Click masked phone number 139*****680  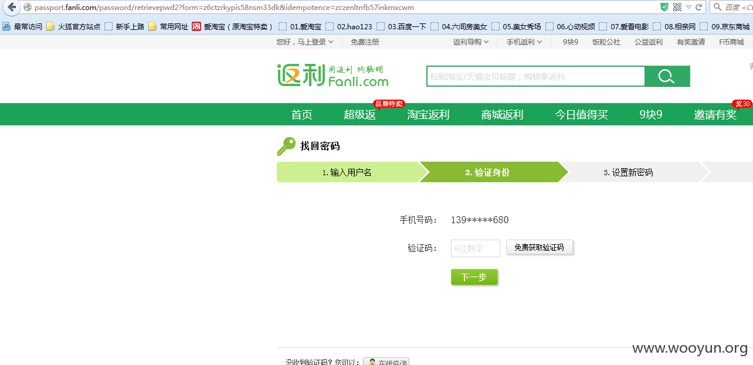pos(480,220)
